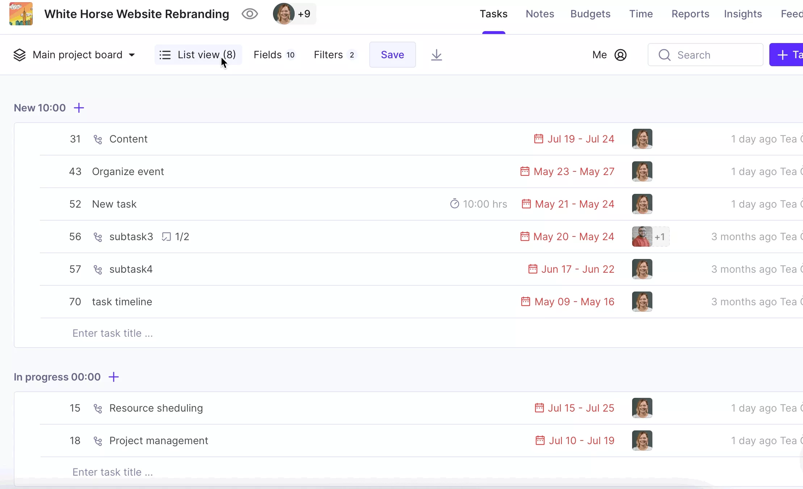The image size is (803, 489).
Task: Open the List view (8) selector
Action: coord(198,55)
